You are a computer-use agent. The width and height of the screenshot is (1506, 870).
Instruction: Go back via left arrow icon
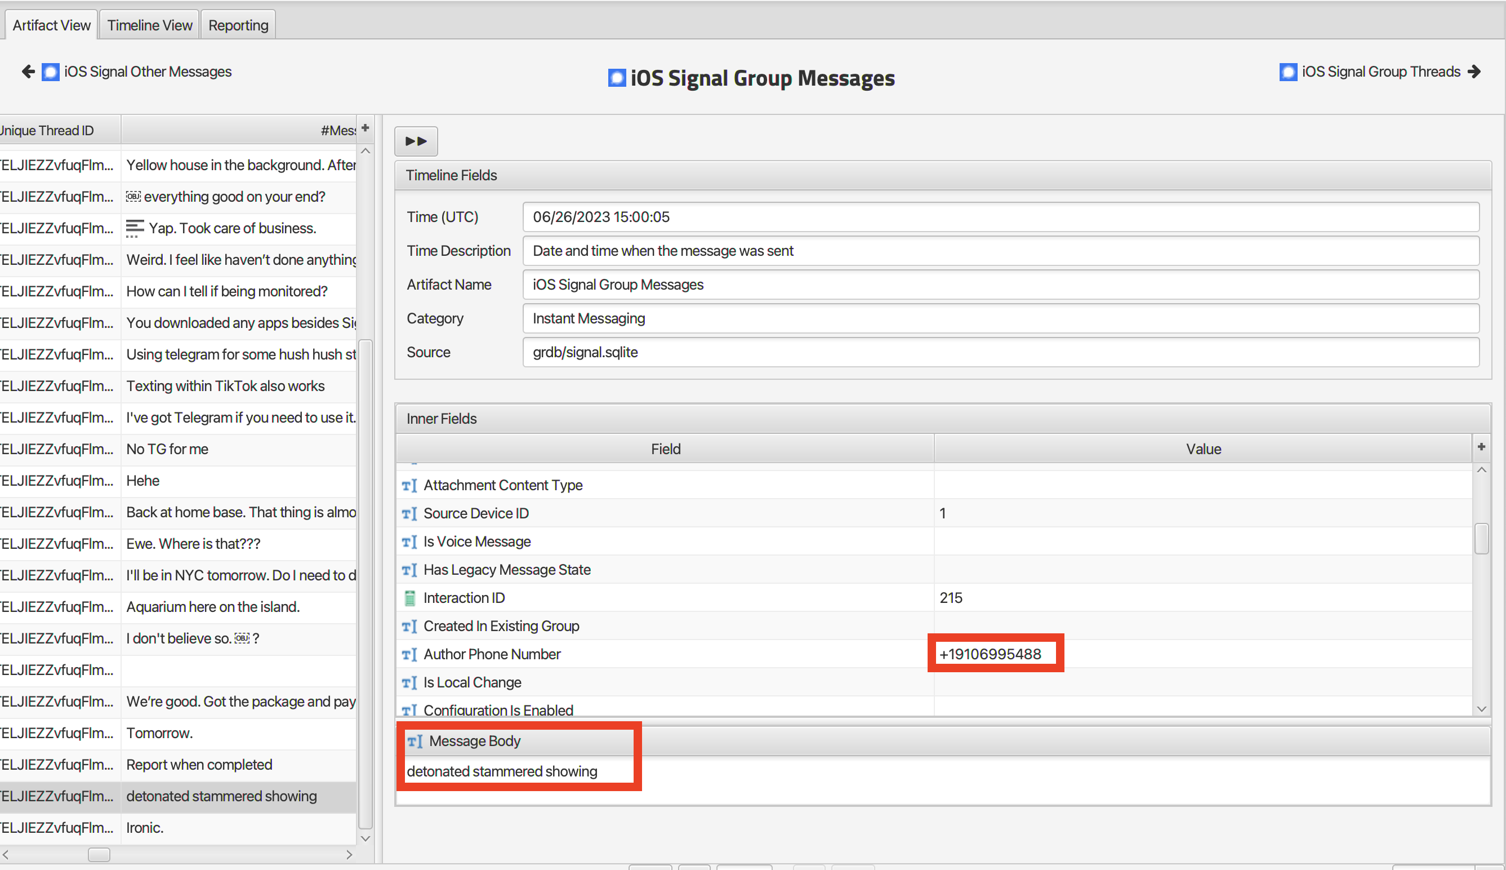[28, 72]
